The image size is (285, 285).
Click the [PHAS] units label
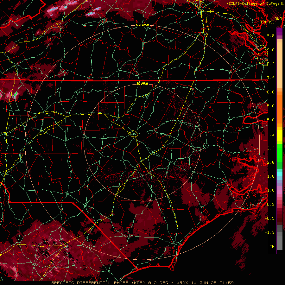[268, 22]
